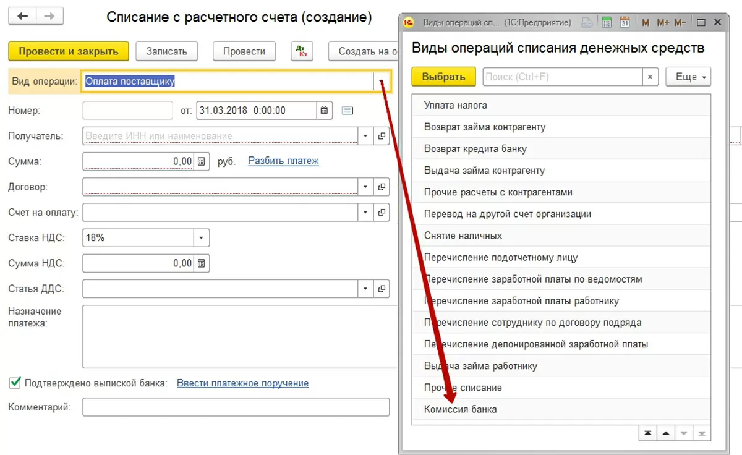The image size is (742, 455).
Task: Go back with the left arrow
Action: [x=23, y=16]
